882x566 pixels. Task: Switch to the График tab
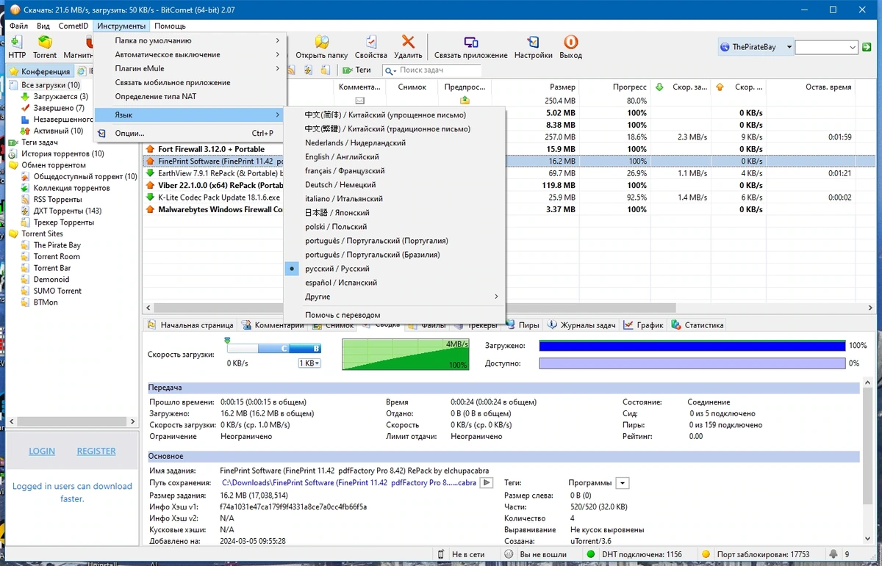click(x=644, y=324)
